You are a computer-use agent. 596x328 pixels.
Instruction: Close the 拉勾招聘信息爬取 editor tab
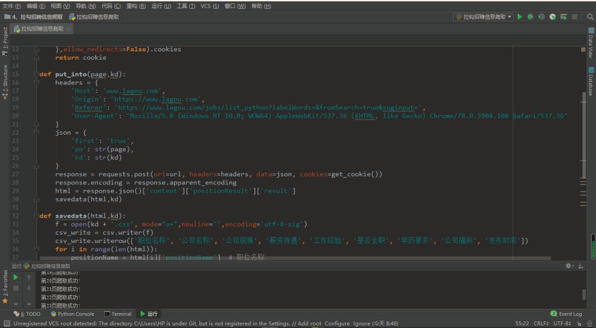(x=68, y=29)
